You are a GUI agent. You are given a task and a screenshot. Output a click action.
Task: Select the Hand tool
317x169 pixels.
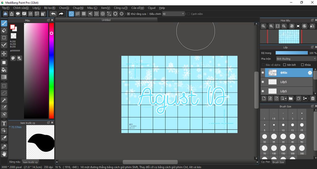(4, 154)
